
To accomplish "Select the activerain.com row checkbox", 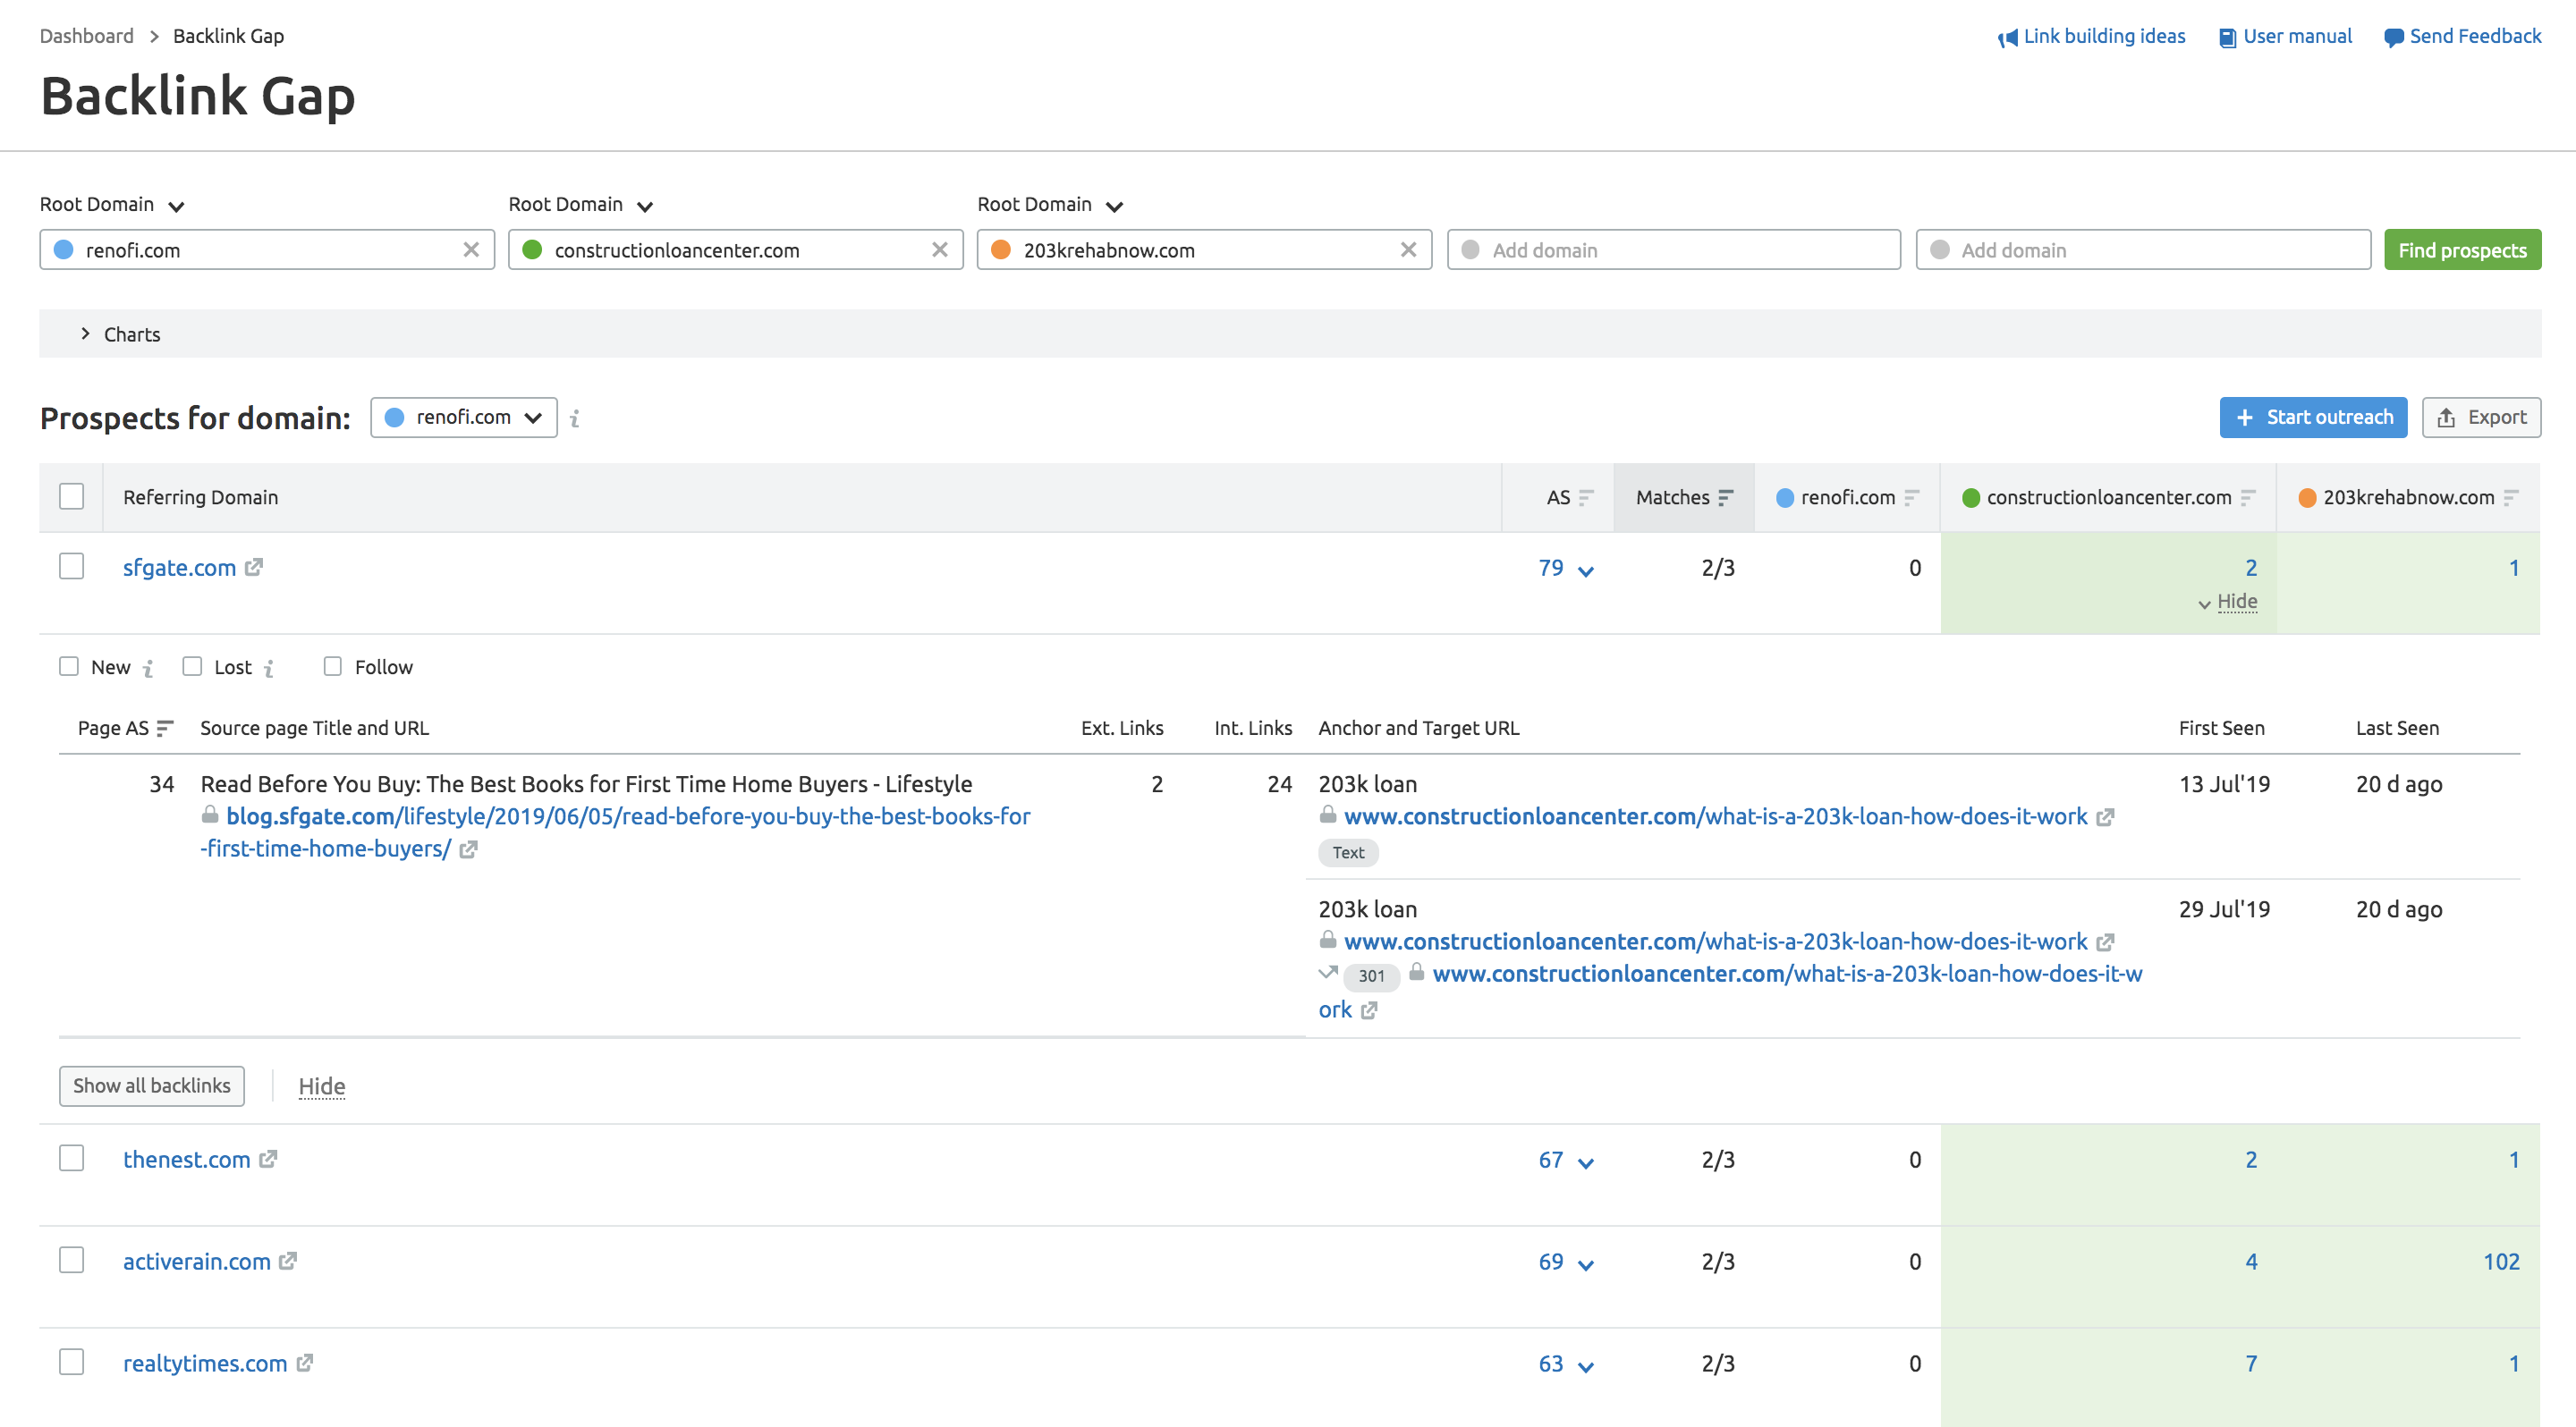I will [71, 1260].
